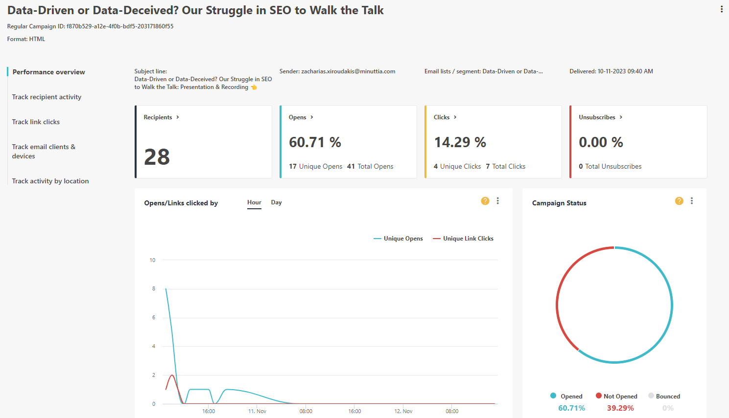Select Performance overview in the sidebar

[x=48, y=72]
